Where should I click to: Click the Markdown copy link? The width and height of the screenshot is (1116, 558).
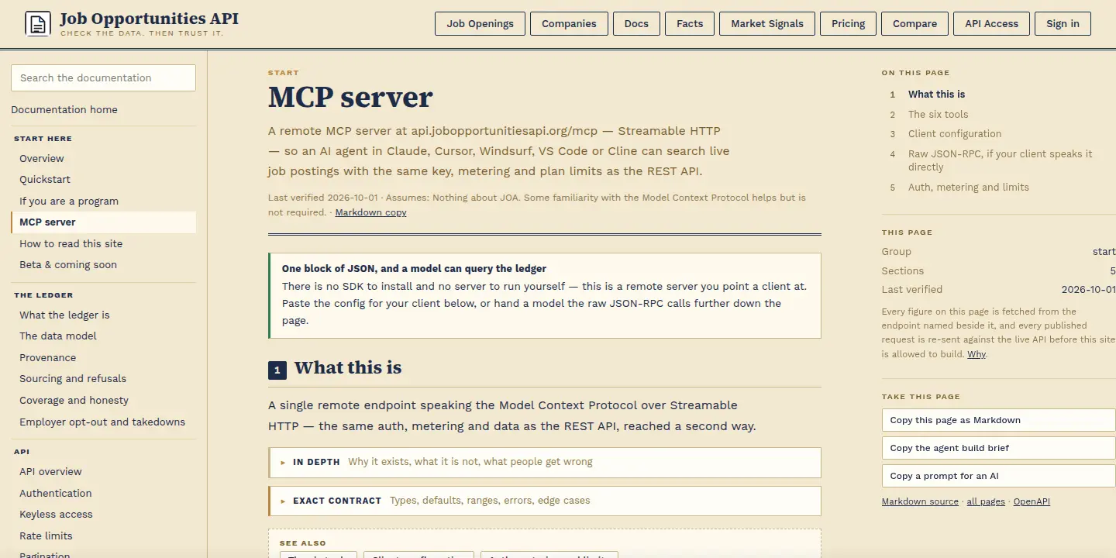pos(370,212)
